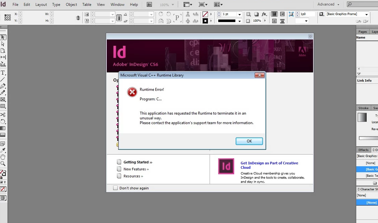Screen dimensions: 378x223
Task: Select the Hand tool
Action: click(3, 157)
